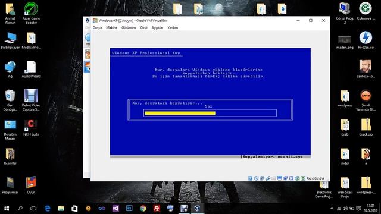Open the Action Center notification icon
This screenshot has width=381, height=214.
358,209
